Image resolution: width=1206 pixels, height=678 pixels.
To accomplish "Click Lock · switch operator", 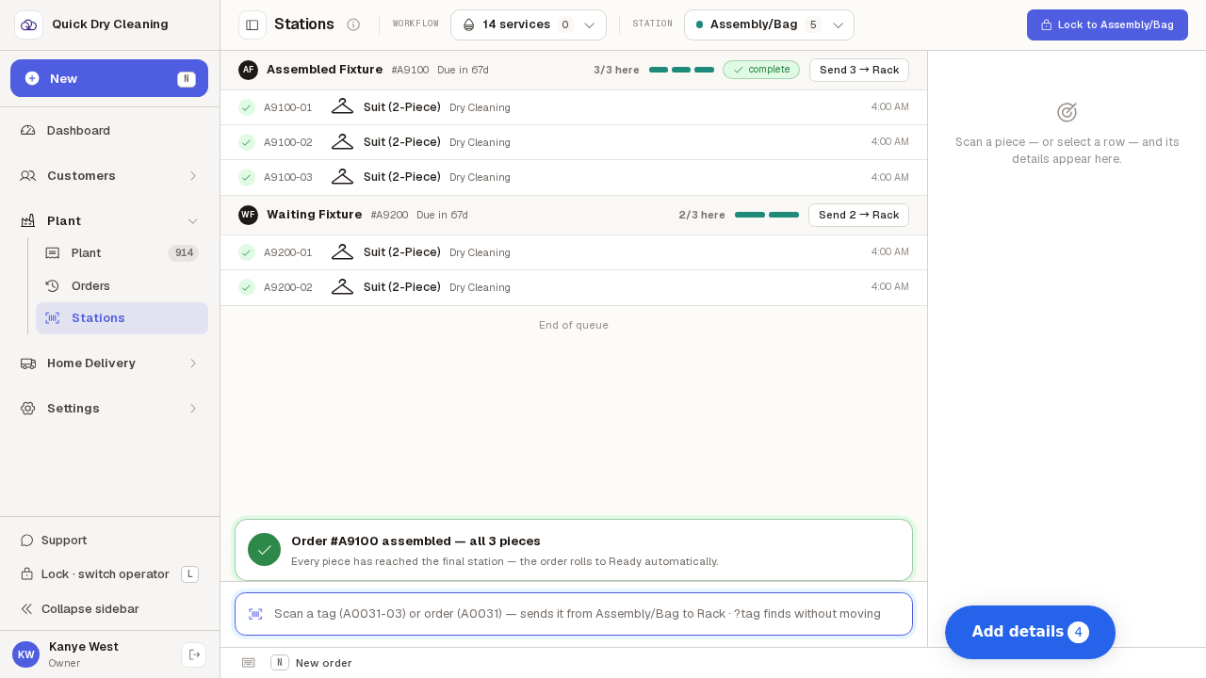I will [x=109, y=573].
